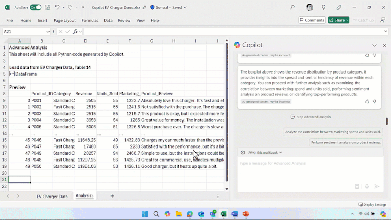Viewport: 391px width, 220px height.
Task: Switch to EV Charger Data sheet
Action: point(52,197)
